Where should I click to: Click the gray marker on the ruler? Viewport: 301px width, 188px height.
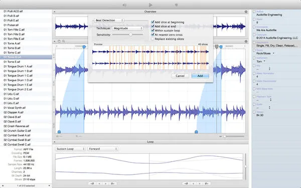(x=217, y=47)
